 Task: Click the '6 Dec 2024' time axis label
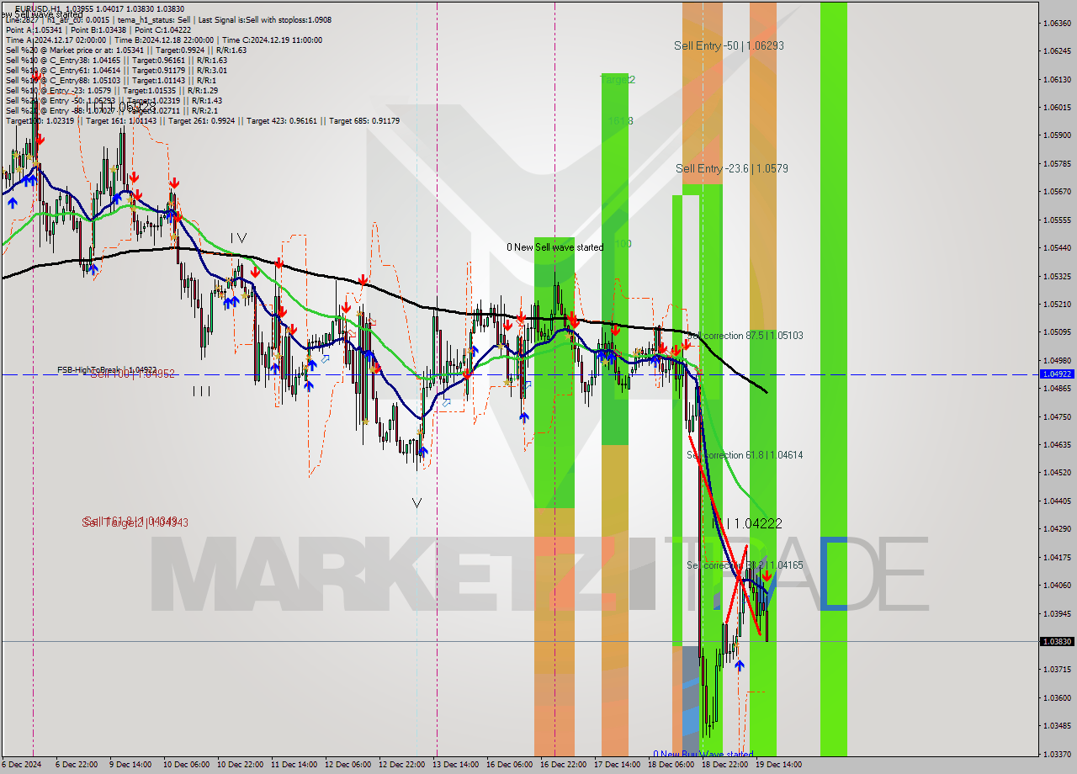[x=19, y=765]
